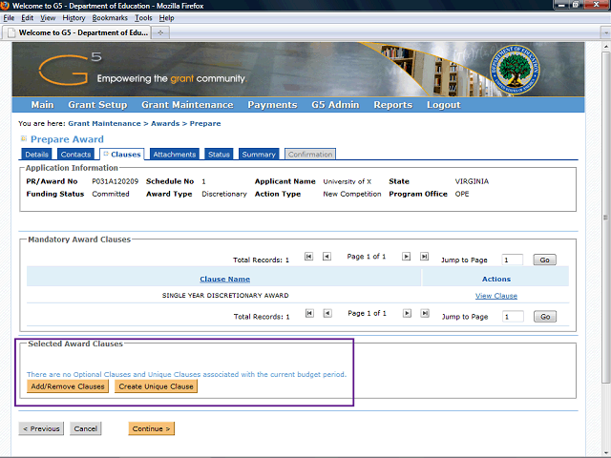Viewport: 611px width, 458px height.
Task: Switch to the Status tab
Action: 219,155
